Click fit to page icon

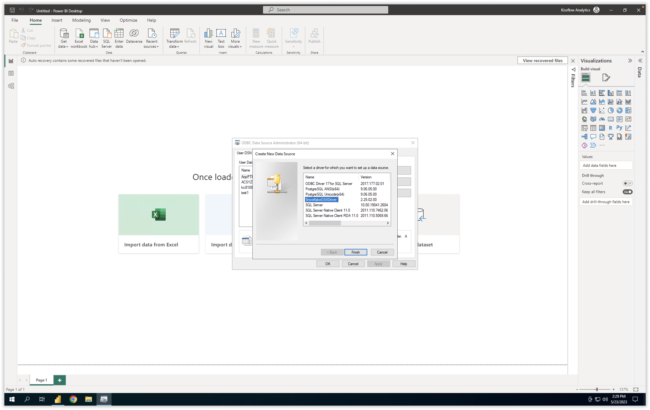[x=636, y=389]
